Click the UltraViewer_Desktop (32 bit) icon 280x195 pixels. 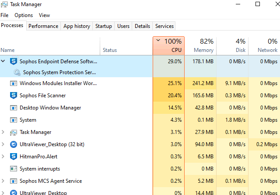pos(13,144)
